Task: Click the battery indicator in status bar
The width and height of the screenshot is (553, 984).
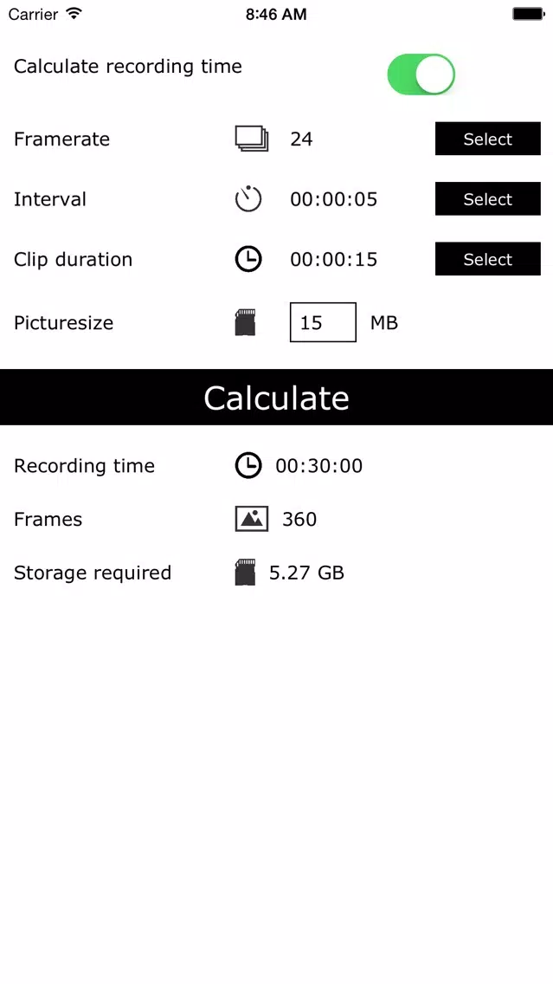Action: tap(528, 14)
